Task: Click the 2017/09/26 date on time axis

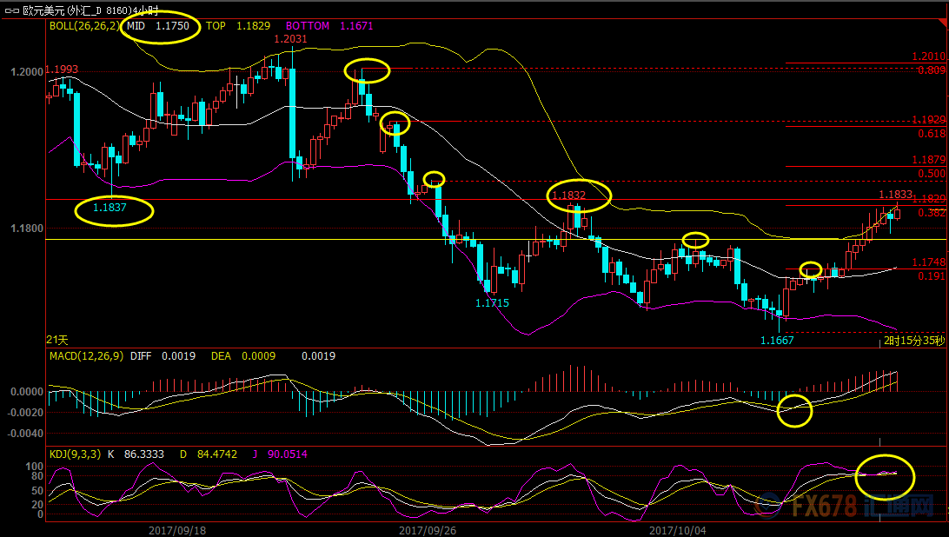Action: 428,530
